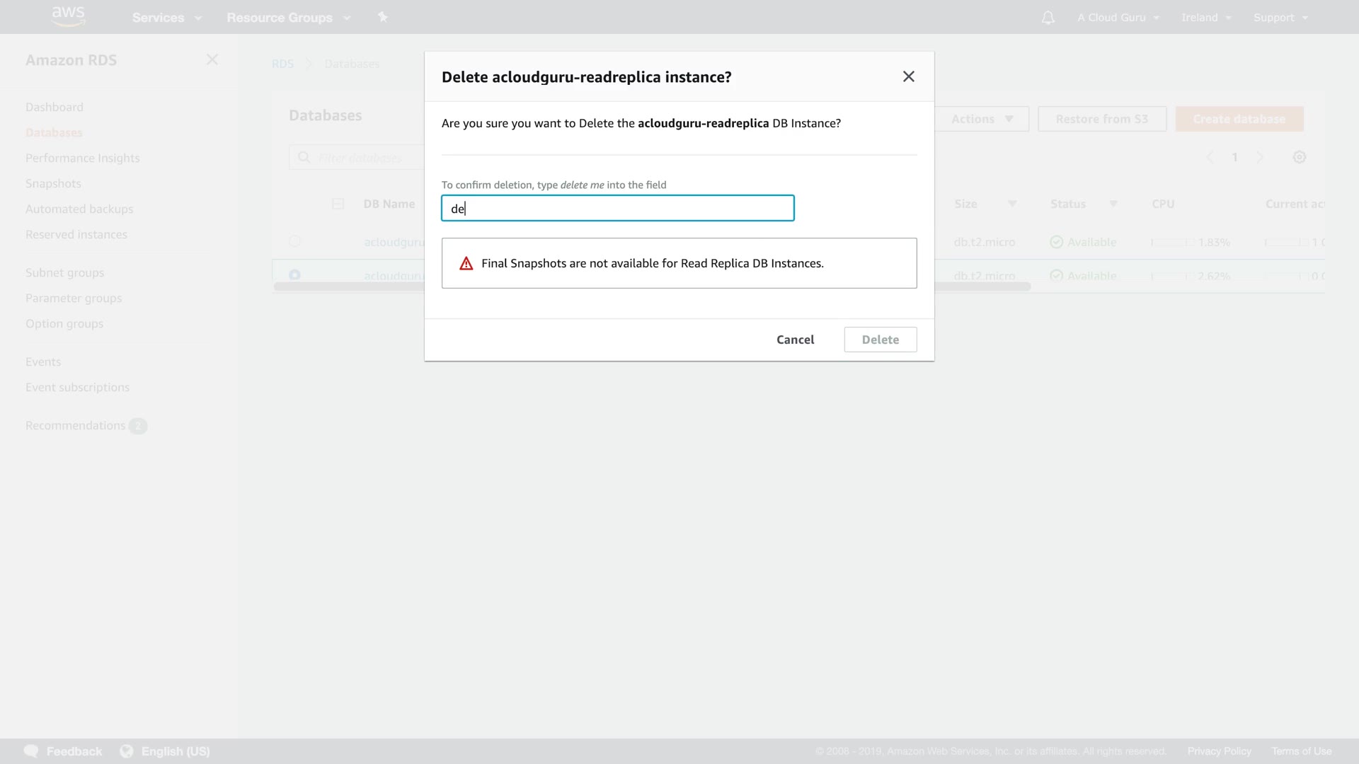The height and width of the screenshot is (764, 1359).
Task: Close the delete instance dialog
Action: (908, 76)
